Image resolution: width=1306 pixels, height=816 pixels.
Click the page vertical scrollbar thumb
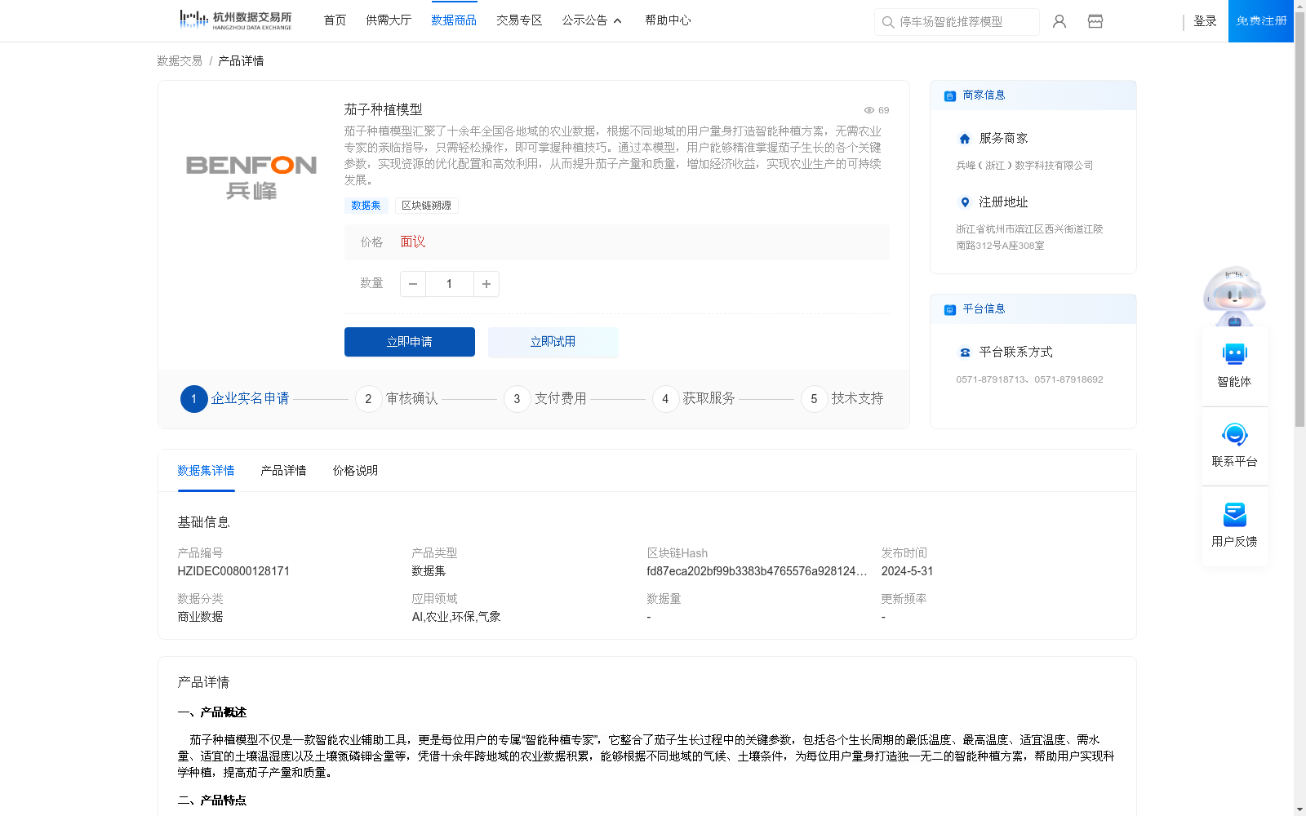[x=1299, y=219]
